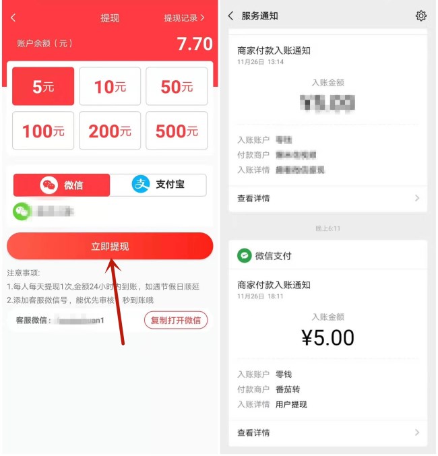This screenshot has height=456, width=438.
Task: Tap 复制打开微信 button
Action: 176,320
